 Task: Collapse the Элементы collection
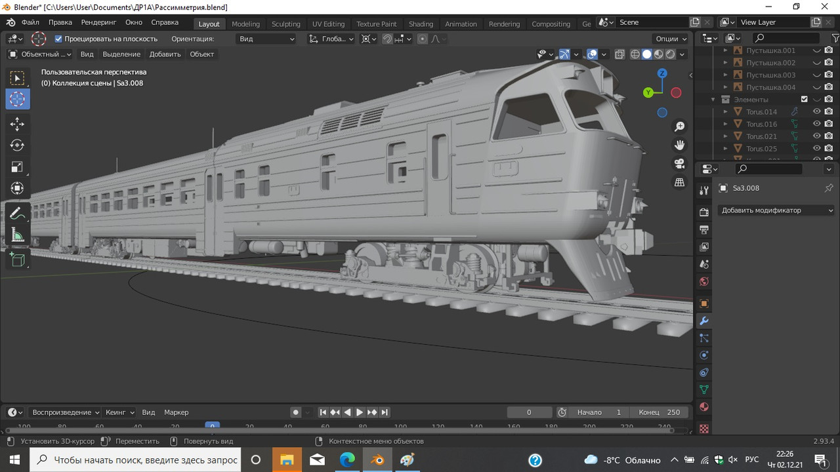click(x=713, y=100)
